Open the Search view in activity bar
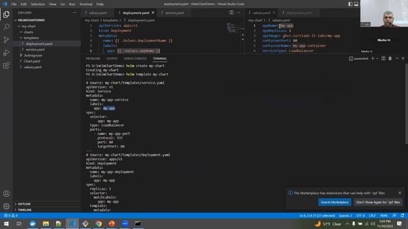Viewport: 408px width, 229px height. 6,27
